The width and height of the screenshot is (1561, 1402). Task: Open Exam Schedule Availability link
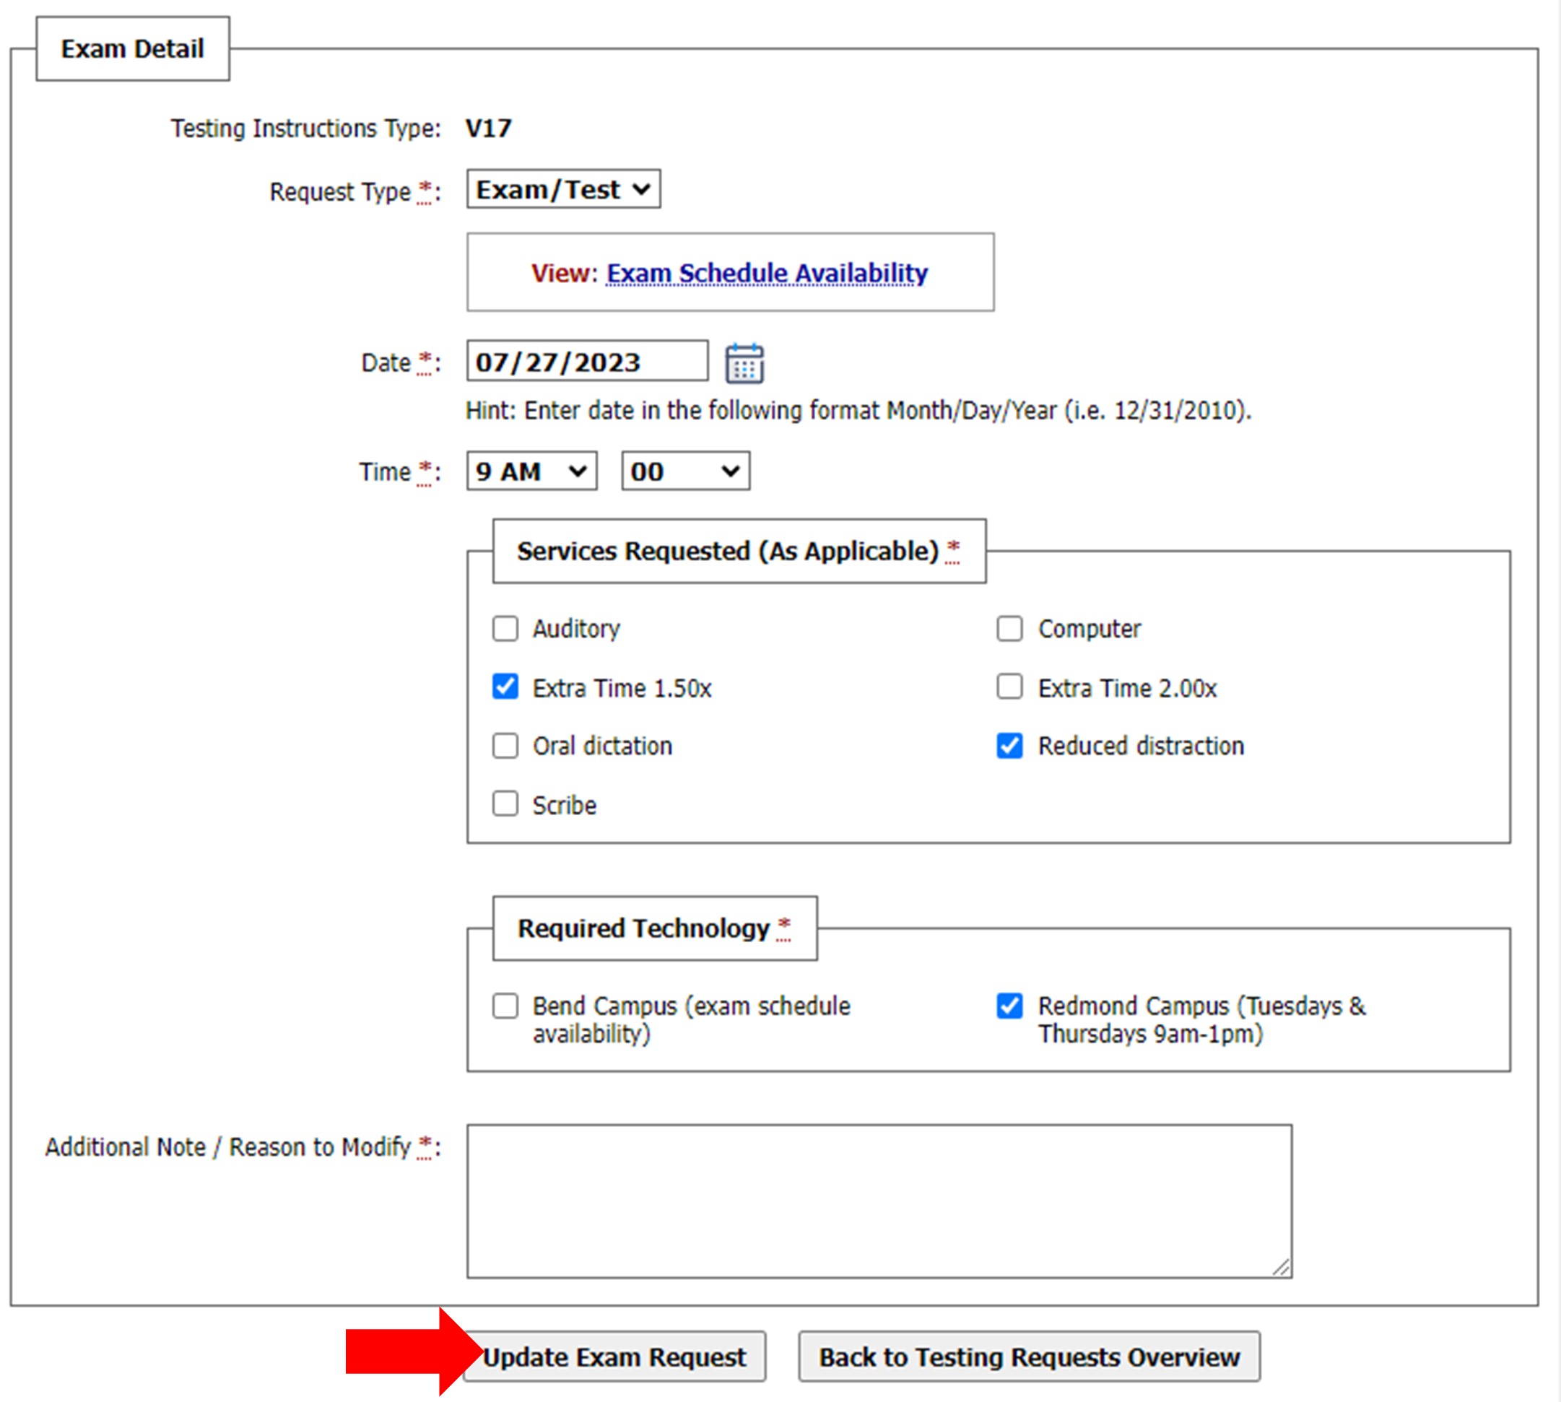[767, 274]
